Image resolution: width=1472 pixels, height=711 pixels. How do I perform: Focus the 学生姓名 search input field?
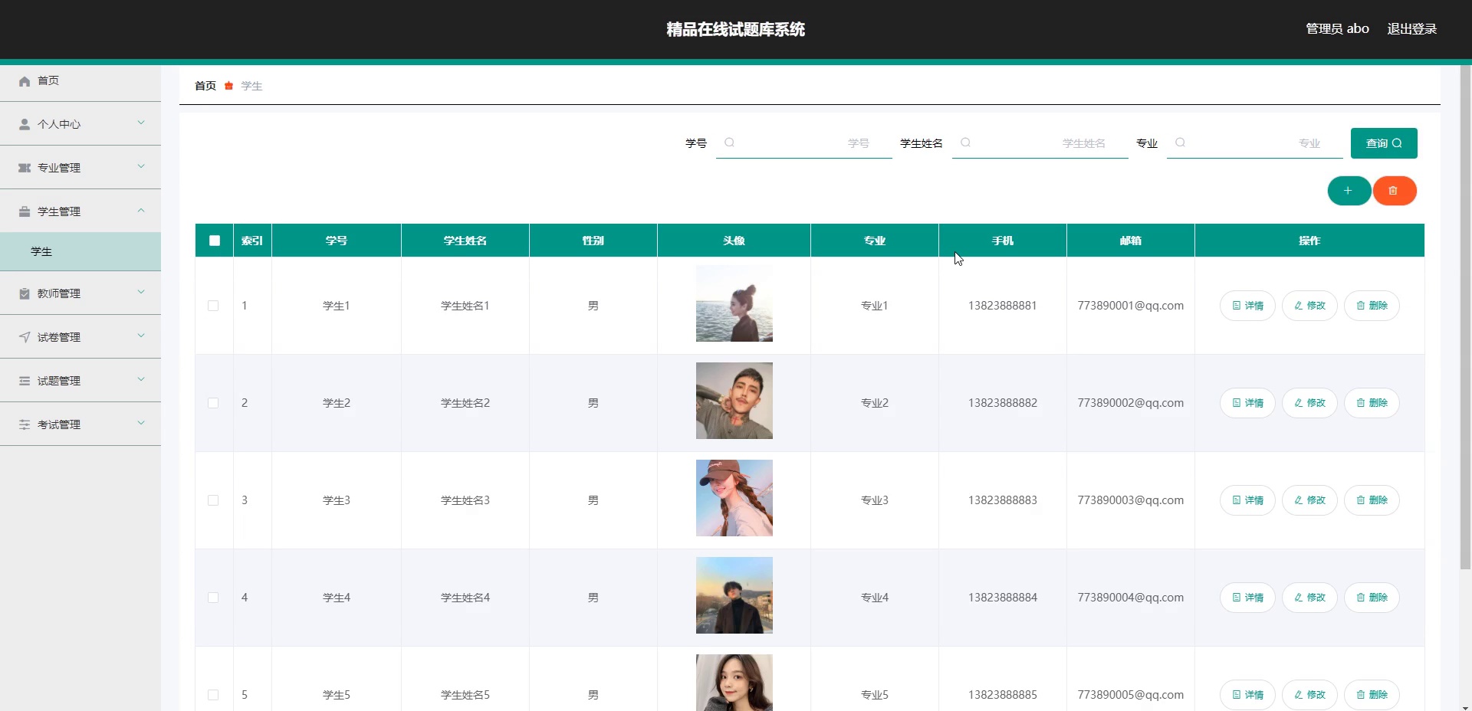1040,143
